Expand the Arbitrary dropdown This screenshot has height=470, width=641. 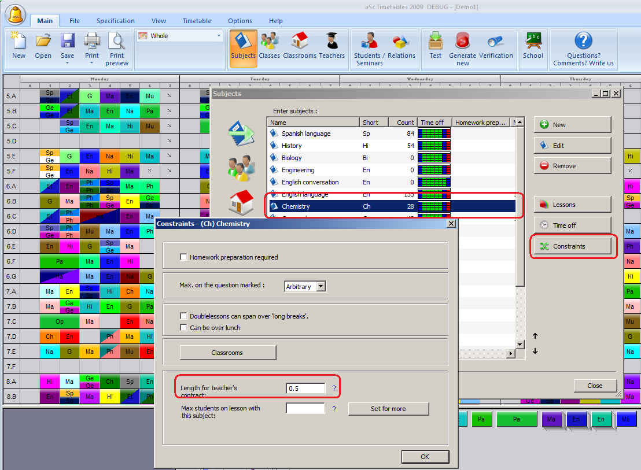click(321, 286)
